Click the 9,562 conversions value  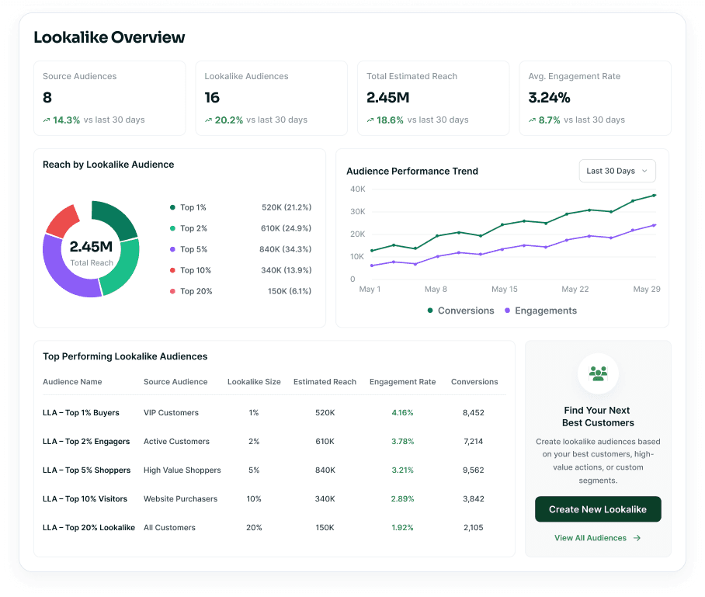coord(474,470)
